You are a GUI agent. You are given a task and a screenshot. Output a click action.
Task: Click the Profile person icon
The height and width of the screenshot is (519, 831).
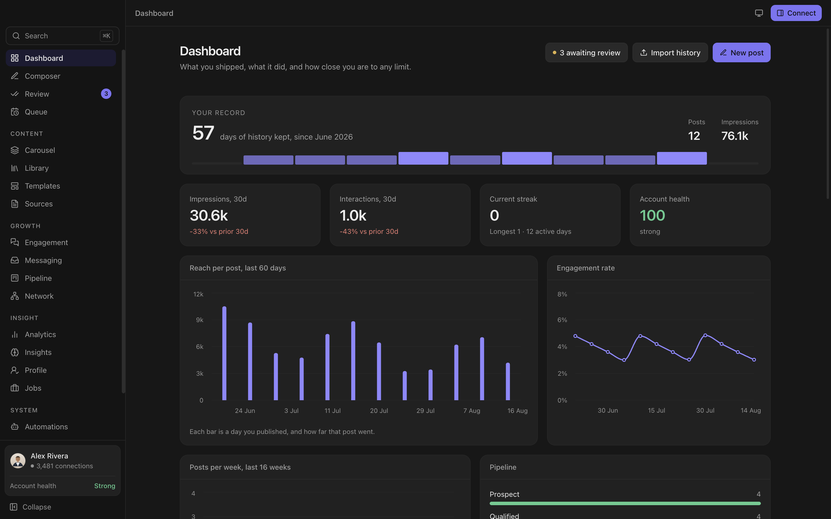pyautogui.click(x=14, y=370)
